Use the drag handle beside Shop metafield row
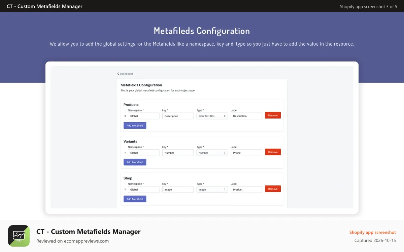Image resolution: width=404 pixels, height=252 pixels. point(125,190)
